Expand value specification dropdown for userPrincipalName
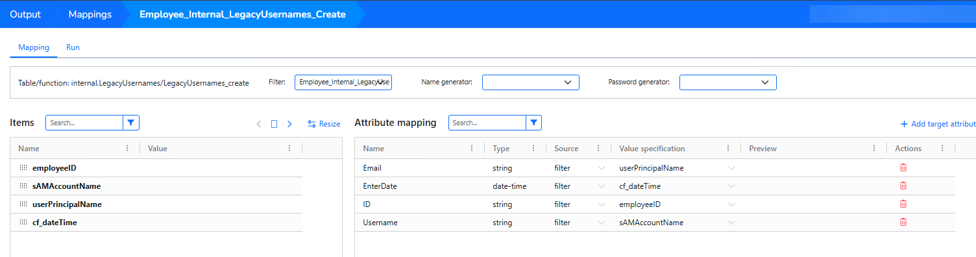Viewport: 976px width, 257px height. click(x=732, y=168)
